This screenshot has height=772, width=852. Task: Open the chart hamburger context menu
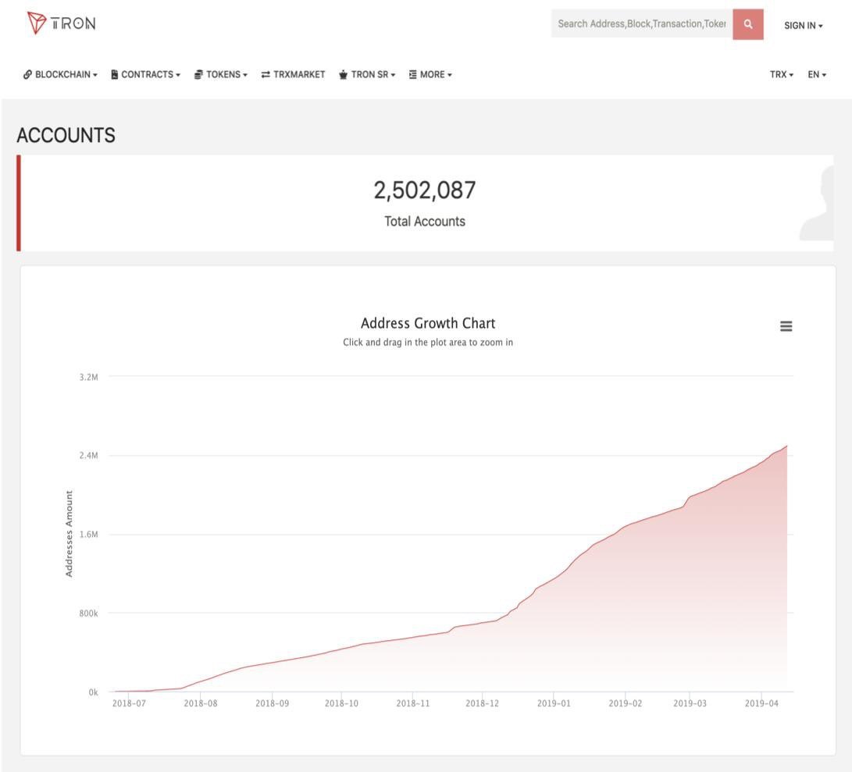tap(786, 326)
